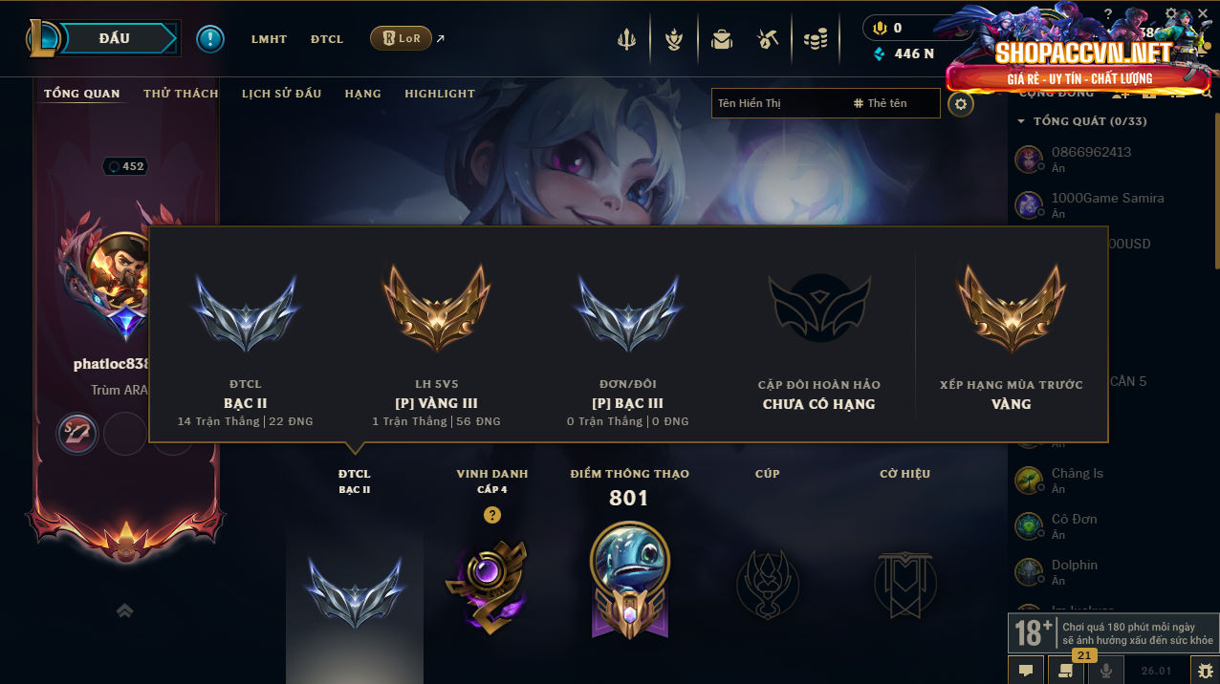Screen dimensions: 1220x684
Task: Click the blue exclamation notification icon
Action: (x=210, y=39)
